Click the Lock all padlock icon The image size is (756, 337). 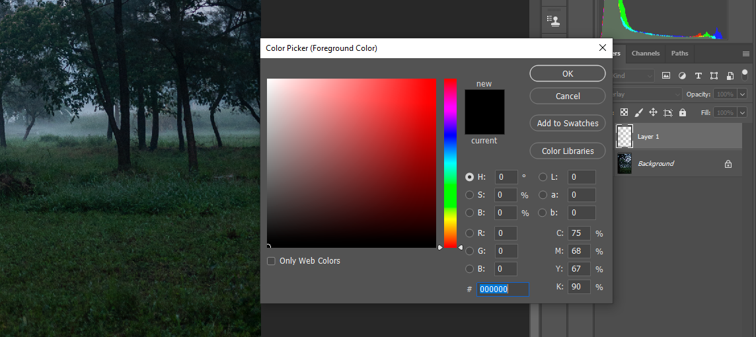(682, 112)
